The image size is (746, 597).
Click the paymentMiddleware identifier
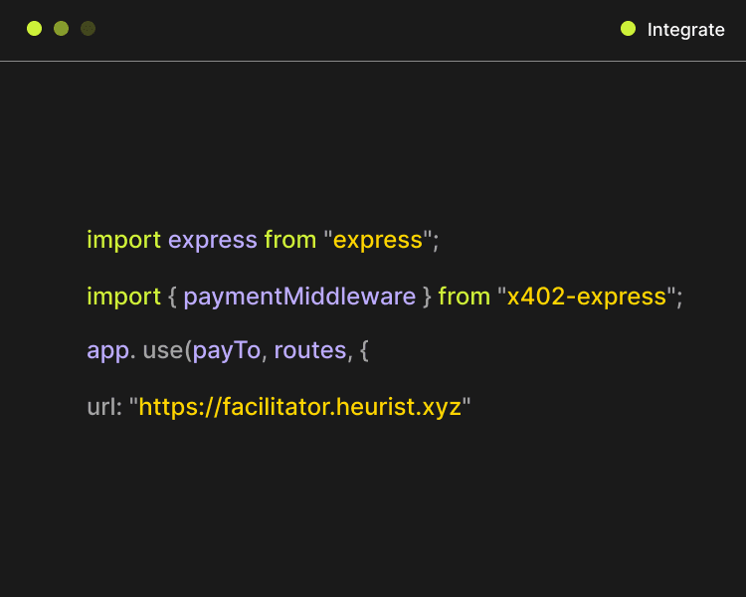(299, 297)
